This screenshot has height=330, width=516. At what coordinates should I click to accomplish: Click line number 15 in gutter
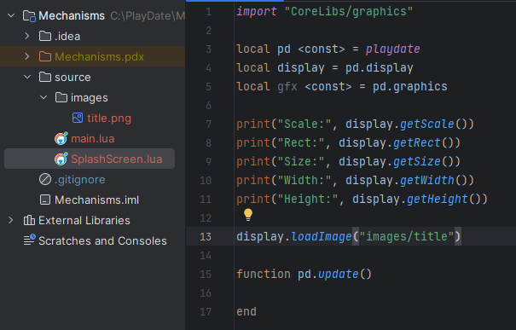coord(206,274)
